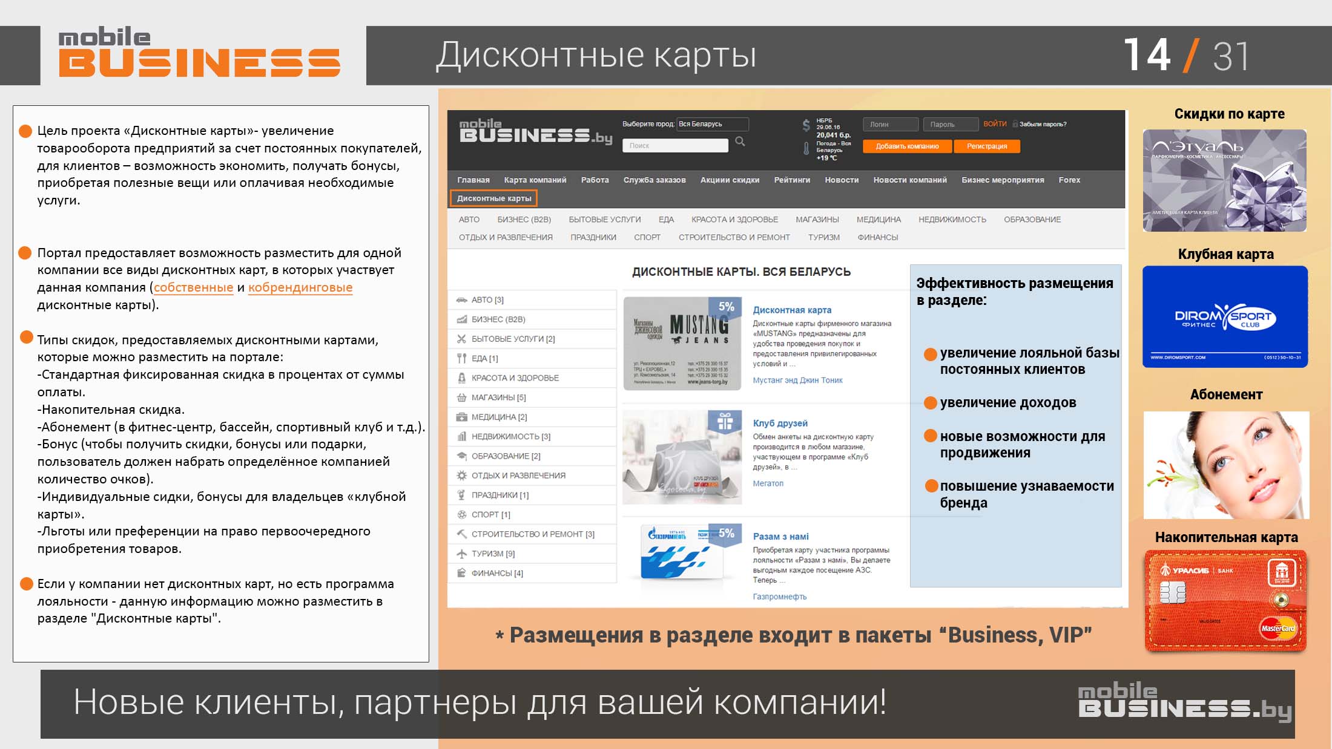Image resolution: width=1332 pixels, height=749 pixels.
Task: Click the ВОЙТИ login link
Action: tap(995, 124)
